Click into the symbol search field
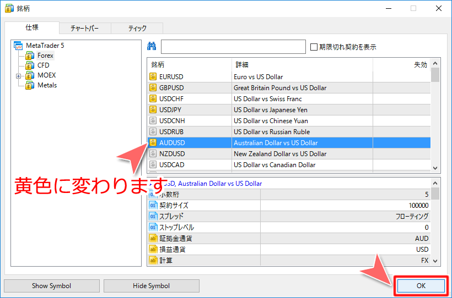Screen dimensions: 452x298 (233, 47)
